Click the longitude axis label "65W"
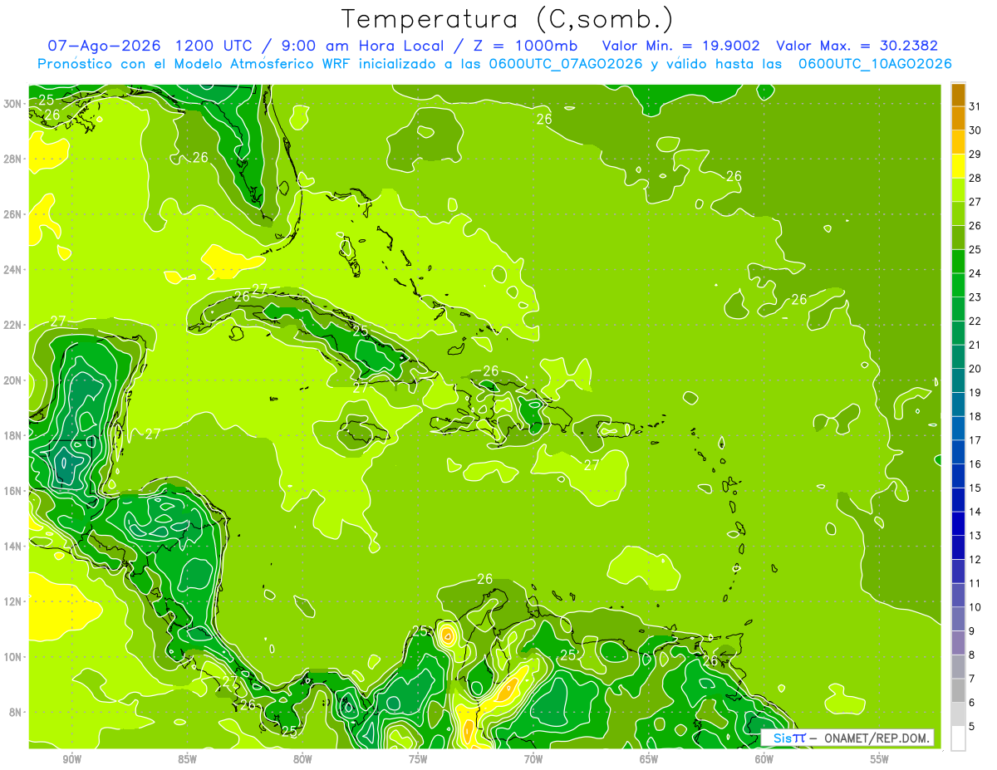The width and height of the screenshot is (997, 770). (x=649, y=759)
